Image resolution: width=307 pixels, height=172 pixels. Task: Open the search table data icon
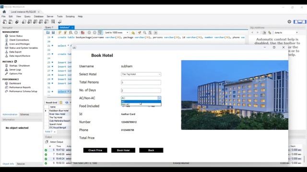tap(53, 22)
